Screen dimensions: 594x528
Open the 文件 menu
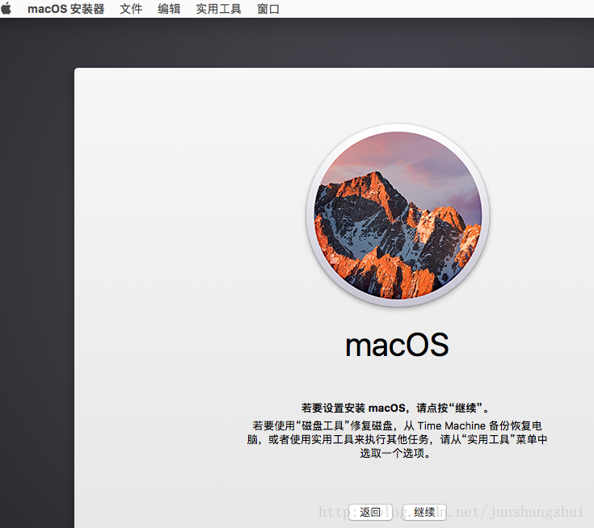pos(131,9)
